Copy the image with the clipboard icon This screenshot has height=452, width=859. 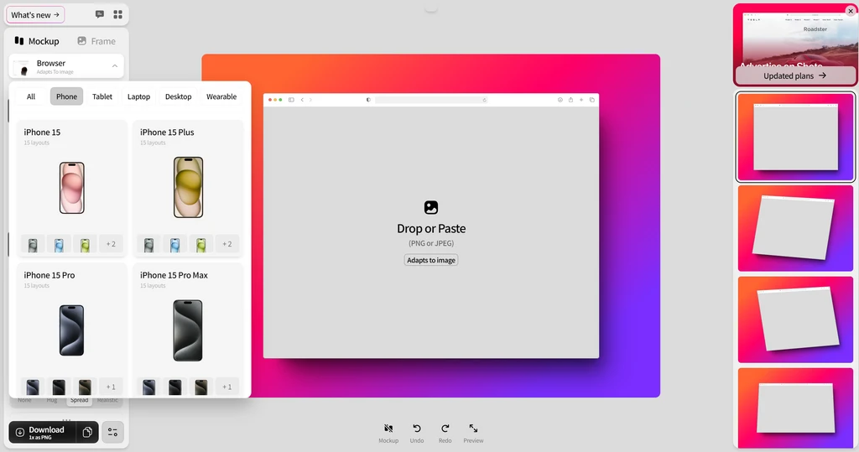coord(87,432)
